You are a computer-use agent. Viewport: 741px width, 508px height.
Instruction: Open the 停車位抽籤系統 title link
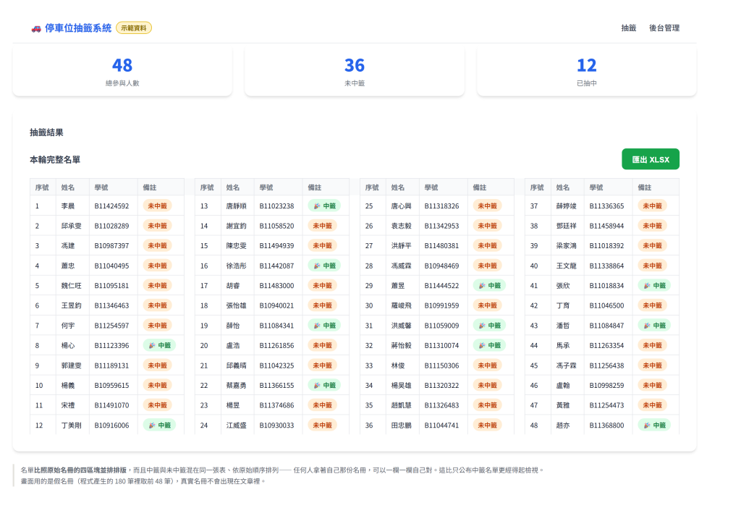[x=78, y=28]
